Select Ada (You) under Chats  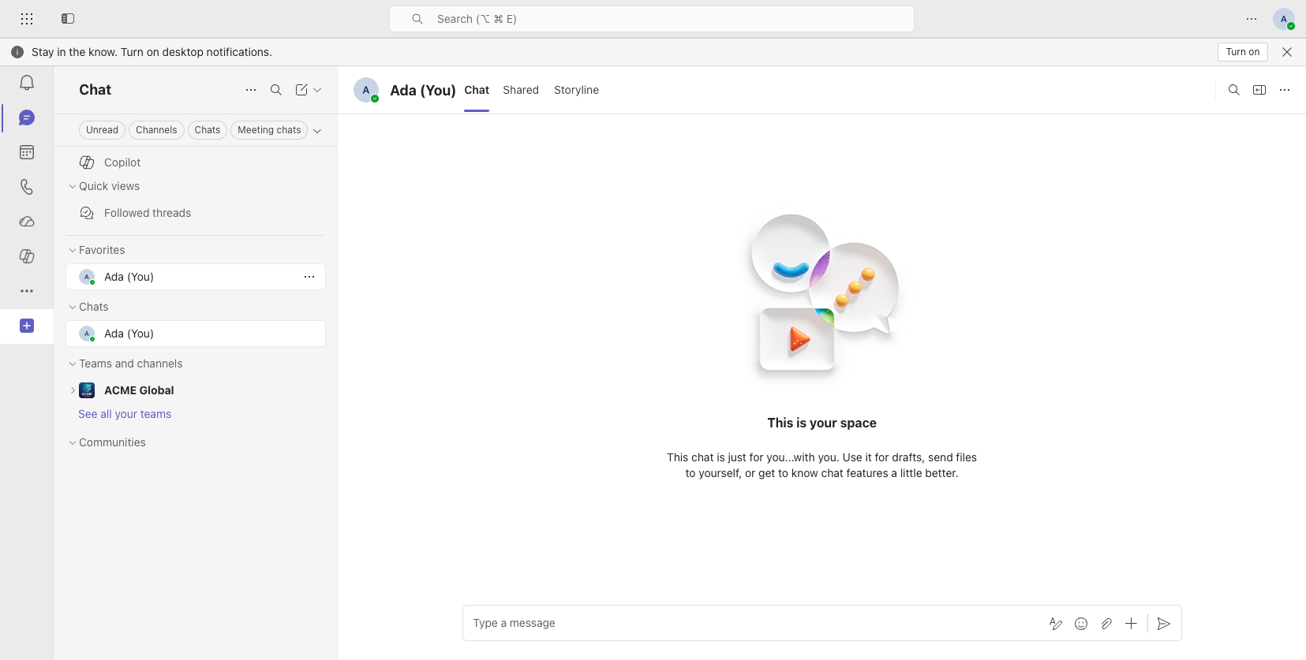click(x=196, y=334)
